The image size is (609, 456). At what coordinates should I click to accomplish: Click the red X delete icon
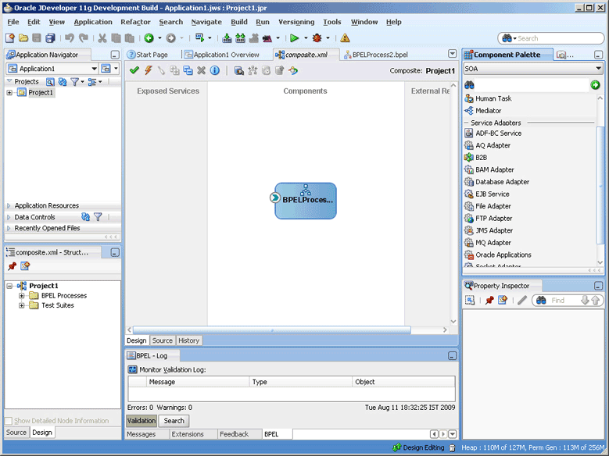click(x=201, y=71)
